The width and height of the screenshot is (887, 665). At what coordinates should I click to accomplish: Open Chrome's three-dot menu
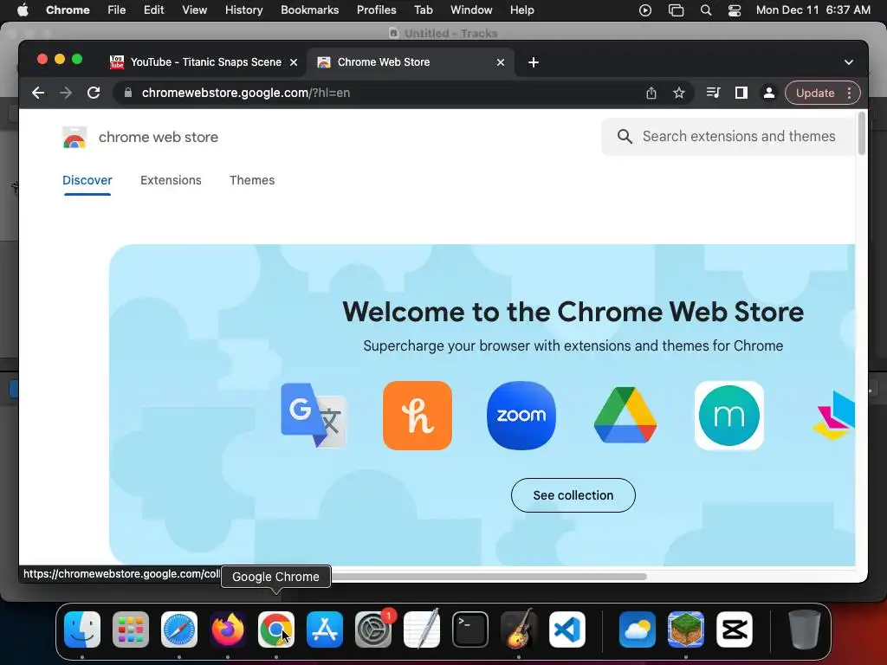(x=850, y=93)
